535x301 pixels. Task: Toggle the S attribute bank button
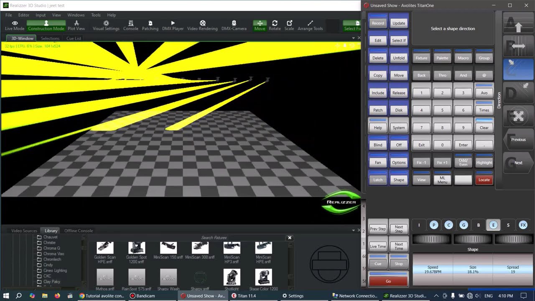click(x=508, y=225)
